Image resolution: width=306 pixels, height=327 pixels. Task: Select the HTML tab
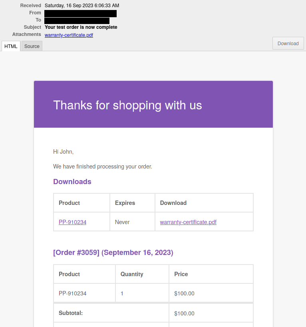(x=11, y=46)
